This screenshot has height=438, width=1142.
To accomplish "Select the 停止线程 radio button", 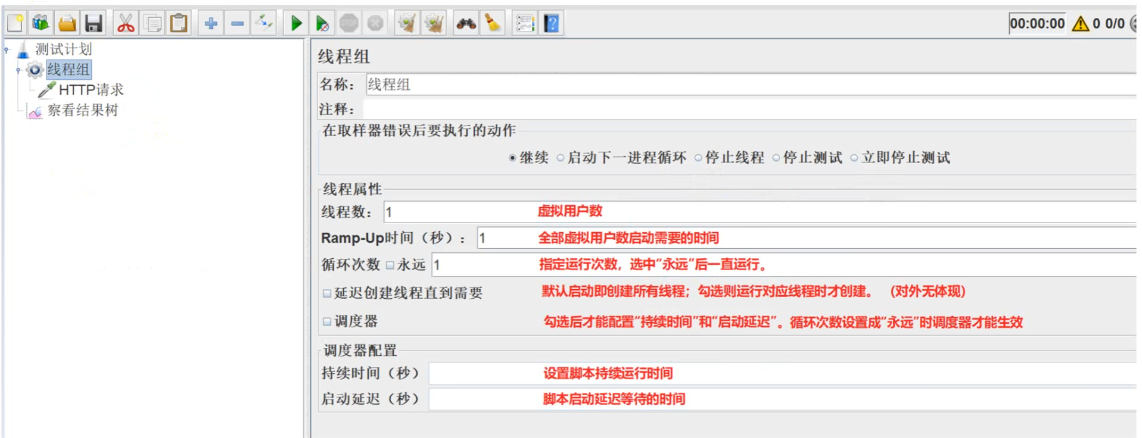I will 698,158.
